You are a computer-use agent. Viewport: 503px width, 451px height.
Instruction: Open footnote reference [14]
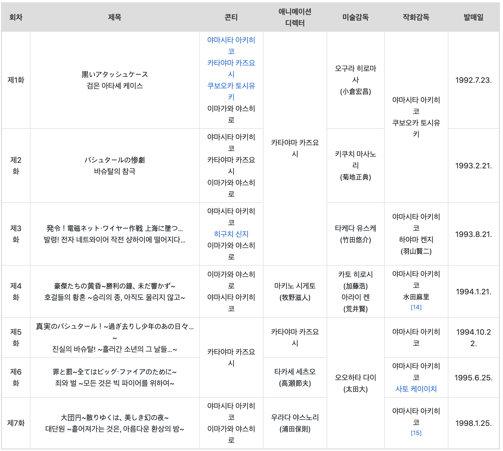416,307
